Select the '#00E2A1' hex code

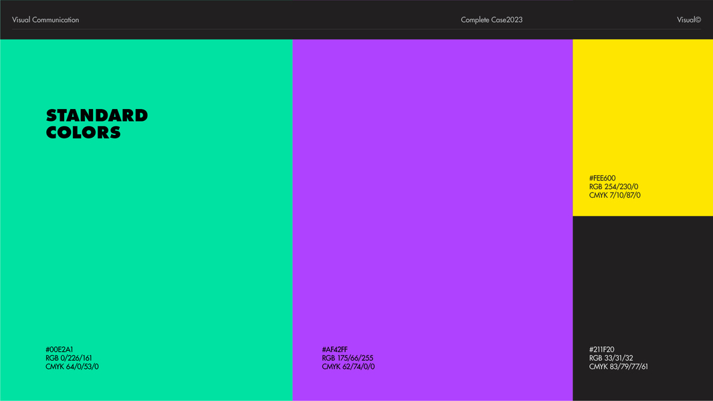point(59,350)
